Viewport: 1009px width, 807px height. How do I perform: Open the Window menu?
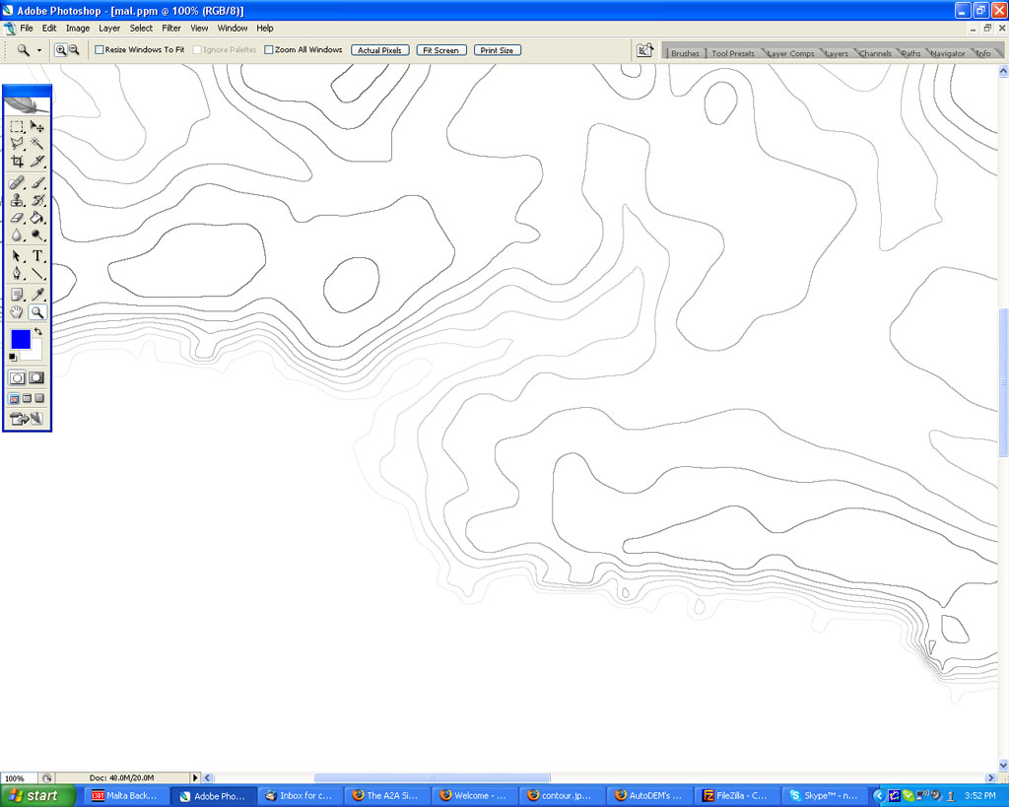[x=233, y=29]
